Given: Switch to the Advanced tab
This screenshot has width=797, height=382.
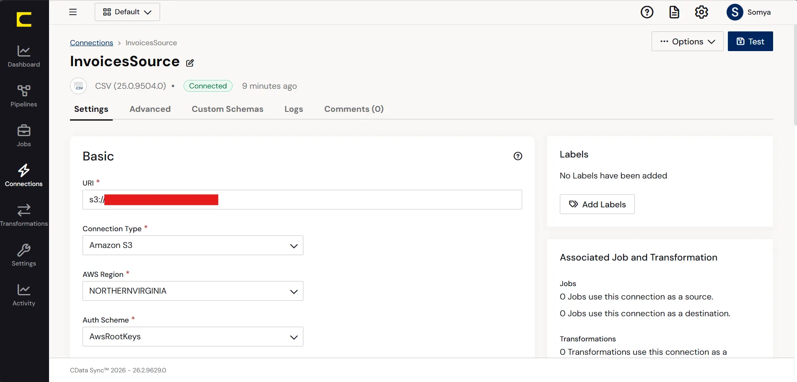Looking at the screenshot, I should click(150, 109).
